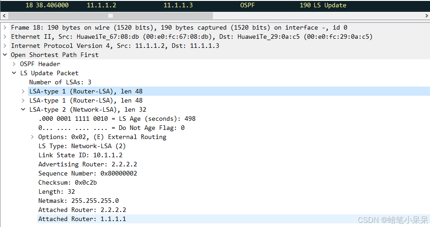Select Attached Router: 2.2.2.2 line

coord(82,210)
